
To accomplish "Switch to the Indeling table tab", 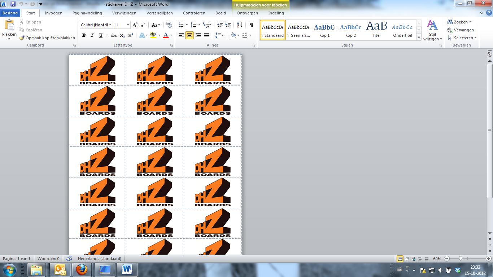I will [276, 13].
